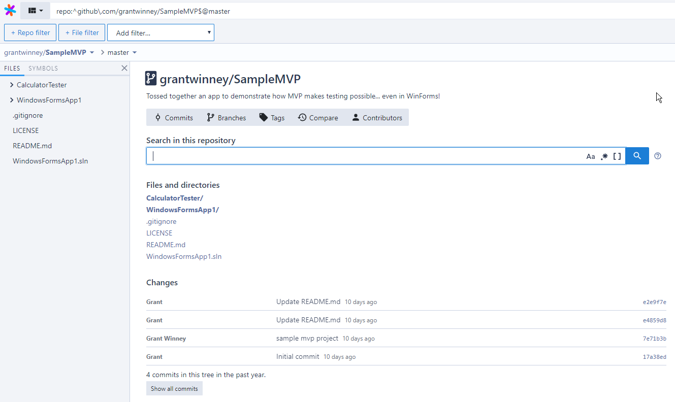Image resolution: width=675 pixels, height=402 pixels.
Task: Expand the CalculatorTester folder in tree
Action: [12, 85]
